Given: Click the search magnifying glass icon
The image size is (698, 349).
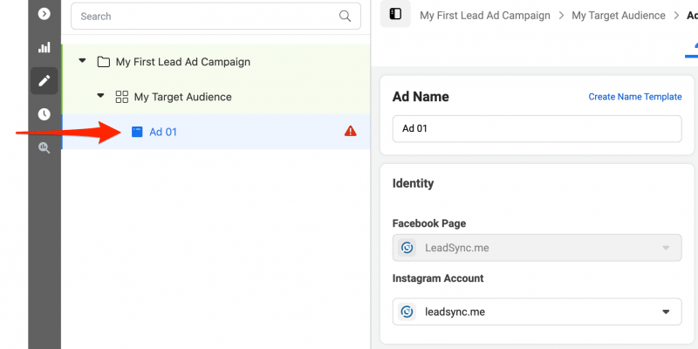Looking at the screenshot, I should (x=345, y=17).
